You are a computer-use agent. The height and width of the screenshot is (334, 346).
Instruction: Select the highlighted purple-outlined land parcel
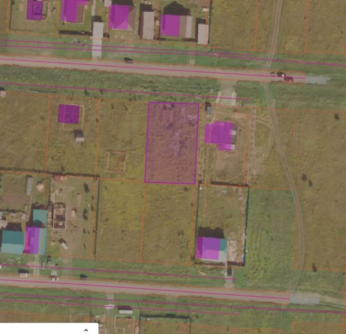[172, 143]
